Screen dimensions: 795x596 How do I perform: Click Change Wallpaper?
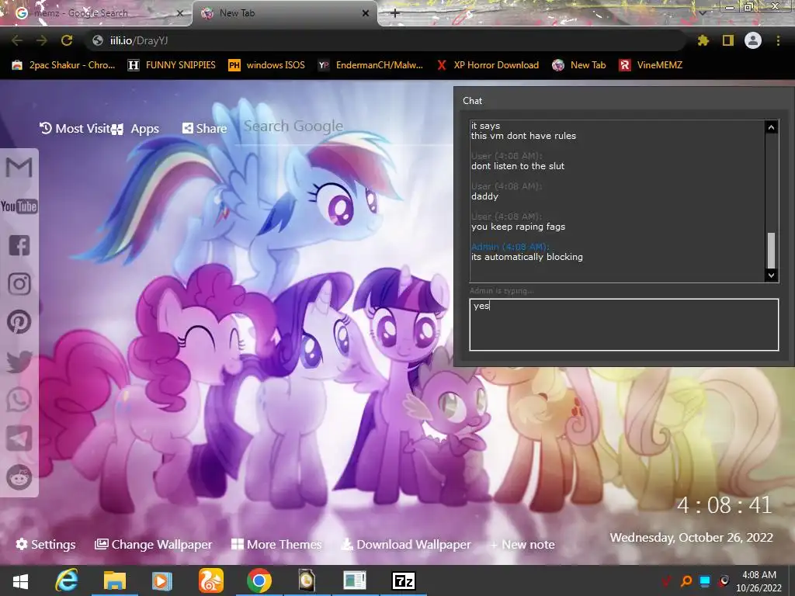point(153,544)
